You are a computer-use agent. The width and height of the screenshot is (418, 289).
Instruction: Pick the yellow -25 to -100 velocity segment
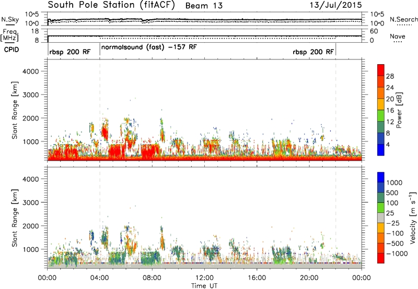click(x=381, y=228)
